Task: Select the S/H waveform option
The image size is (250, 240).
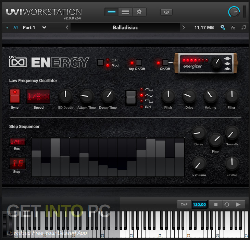Action: point(148,107)
